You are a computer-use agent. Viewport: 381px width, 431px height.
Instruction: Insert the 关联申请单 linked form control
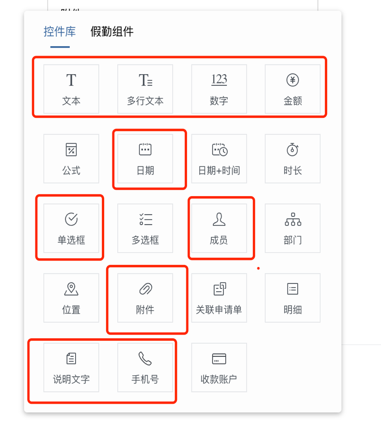click(x=219, y=298)
